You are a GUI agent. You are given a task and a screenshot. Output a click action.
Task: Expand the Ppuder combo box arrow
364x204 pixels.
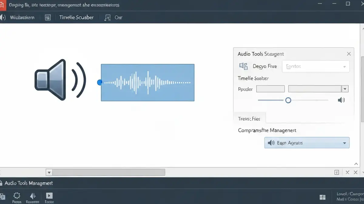(345, 89)
